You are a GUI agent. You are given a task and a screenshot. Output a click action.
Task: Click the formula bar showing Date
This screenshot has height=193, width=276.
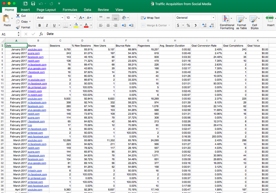[x=160, y=34]
